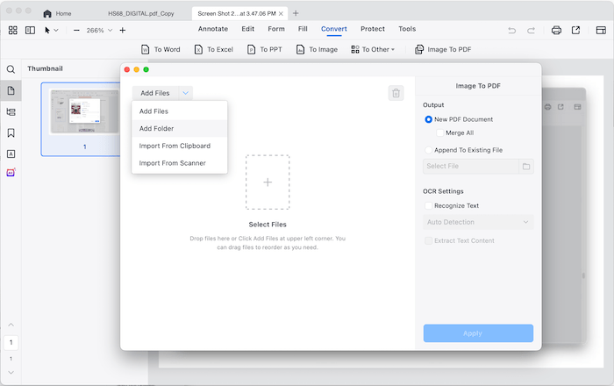The height and width of the screenshot is (386, 614).
Task: Enable the Merge All checkbox
Action: tap(440, 132)
